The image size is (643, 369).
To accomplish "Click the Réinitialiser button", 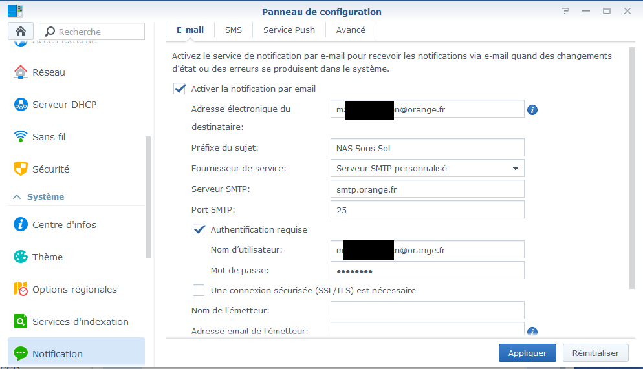I will click(596, 353).
